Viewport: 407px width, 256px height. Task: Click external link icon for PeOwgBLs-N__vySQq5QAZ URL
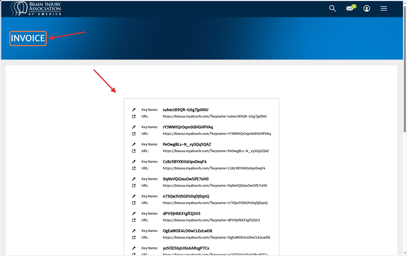click(134, 151)
